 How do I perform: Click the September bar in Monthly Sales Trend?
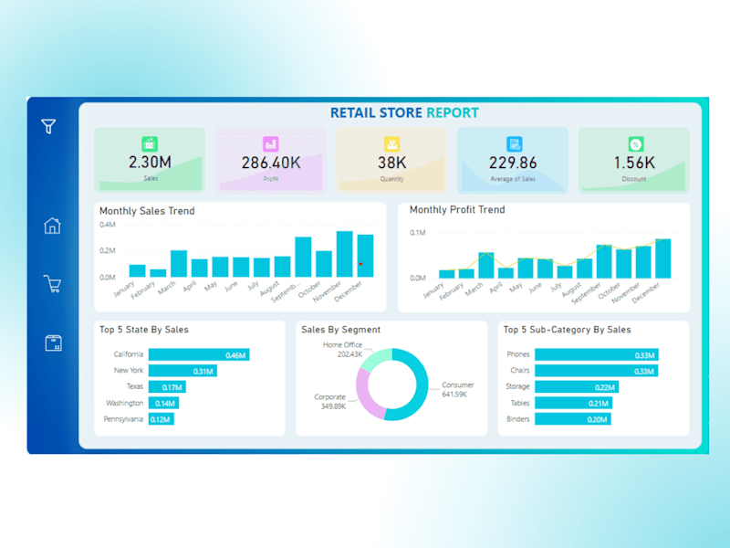(303, 257)
